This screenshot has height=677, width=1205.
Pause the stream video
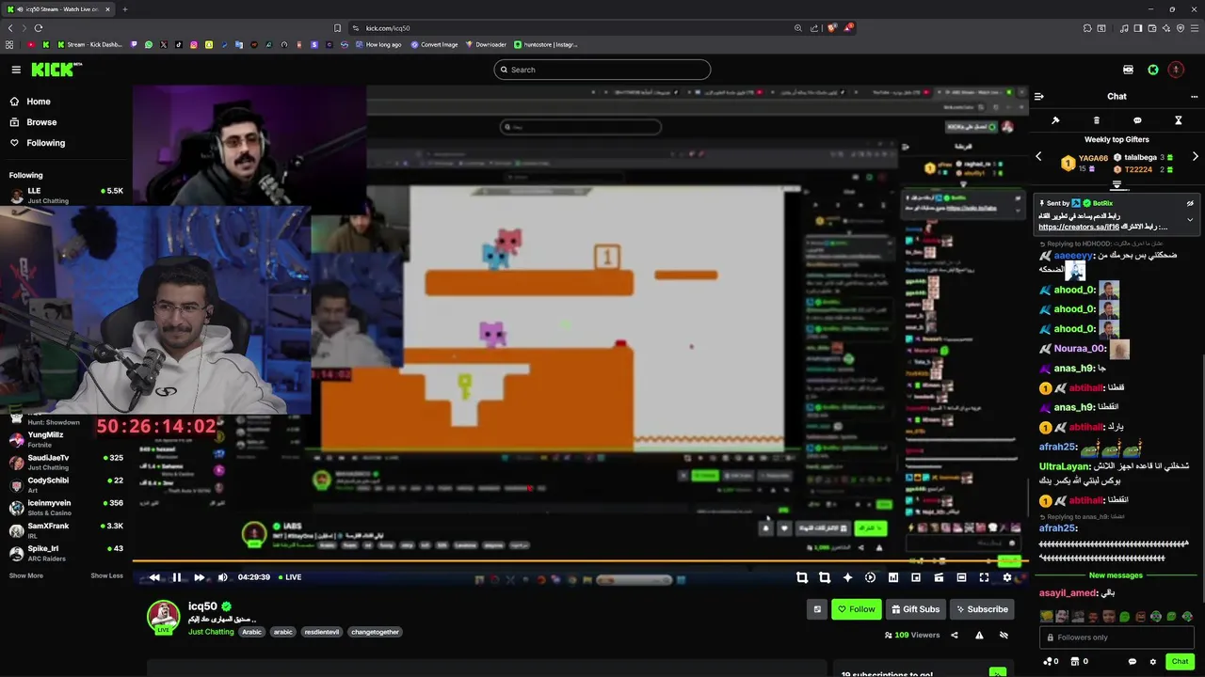pos(176,577)
